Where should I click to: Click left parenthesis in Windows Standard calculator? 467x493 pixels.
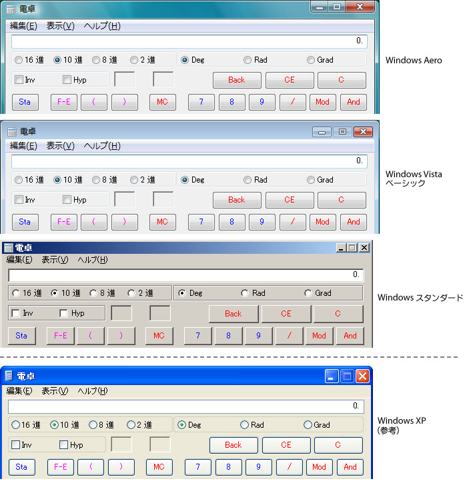pos(90,336)
